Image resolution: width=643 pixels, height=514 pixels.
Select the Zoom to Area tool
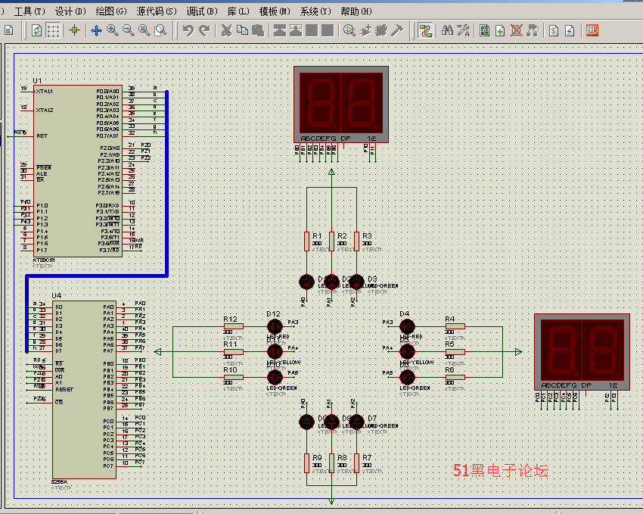click(160, 30)
